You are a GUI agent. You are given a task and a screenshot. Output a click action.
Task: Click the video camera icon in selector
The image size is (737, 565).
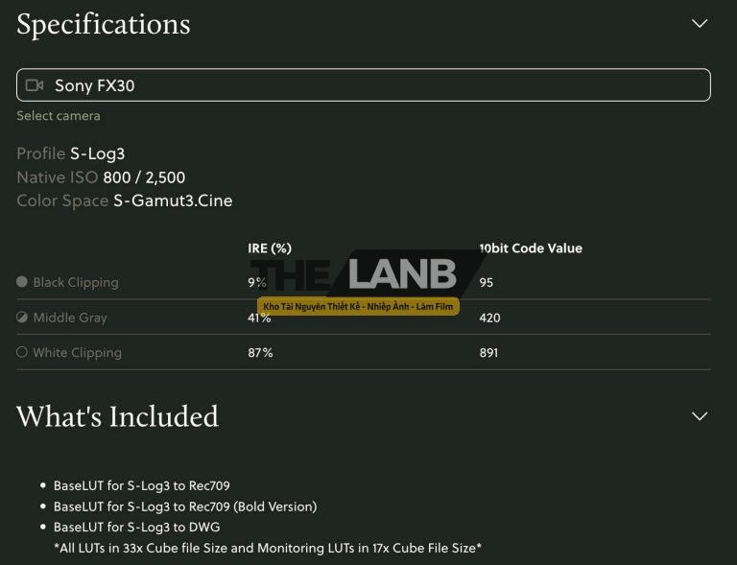coord(35,85)
